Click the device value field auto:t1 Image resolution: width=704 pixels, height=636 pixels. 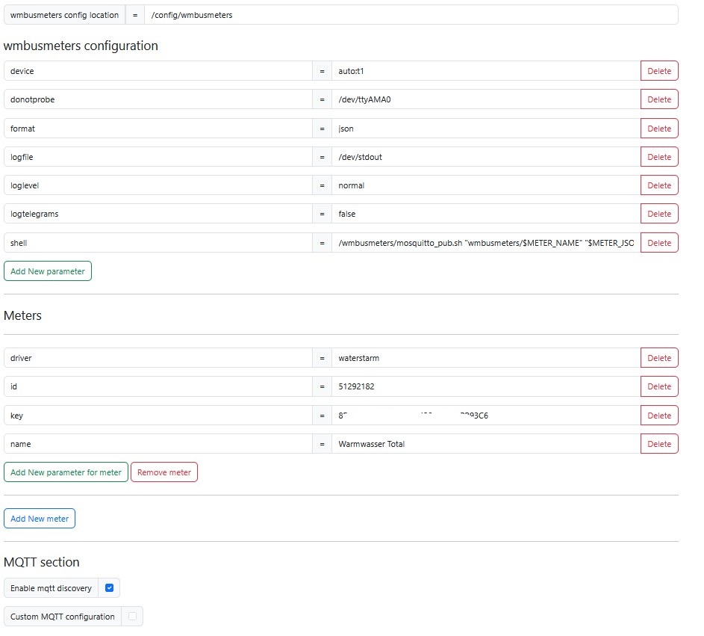(485, 71)
